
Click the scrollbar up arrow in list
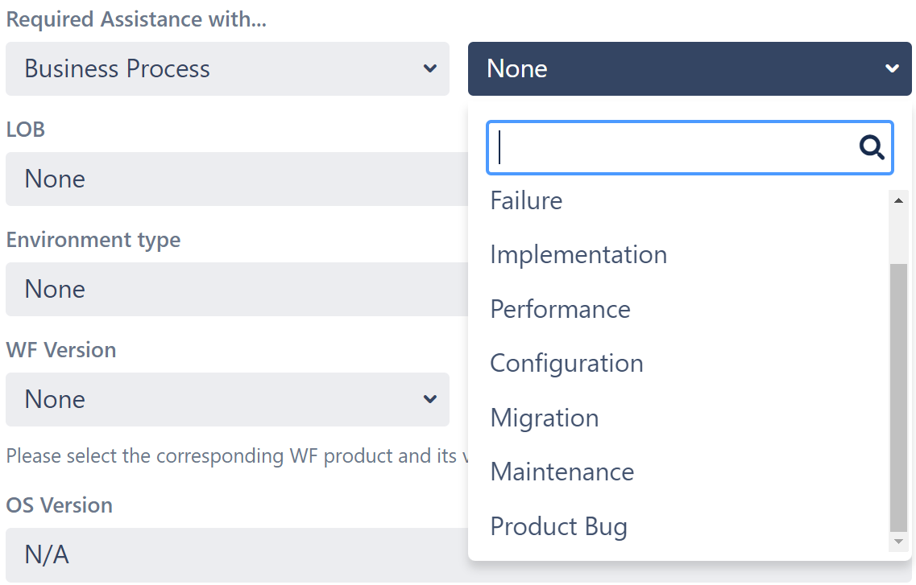[898, 200]
